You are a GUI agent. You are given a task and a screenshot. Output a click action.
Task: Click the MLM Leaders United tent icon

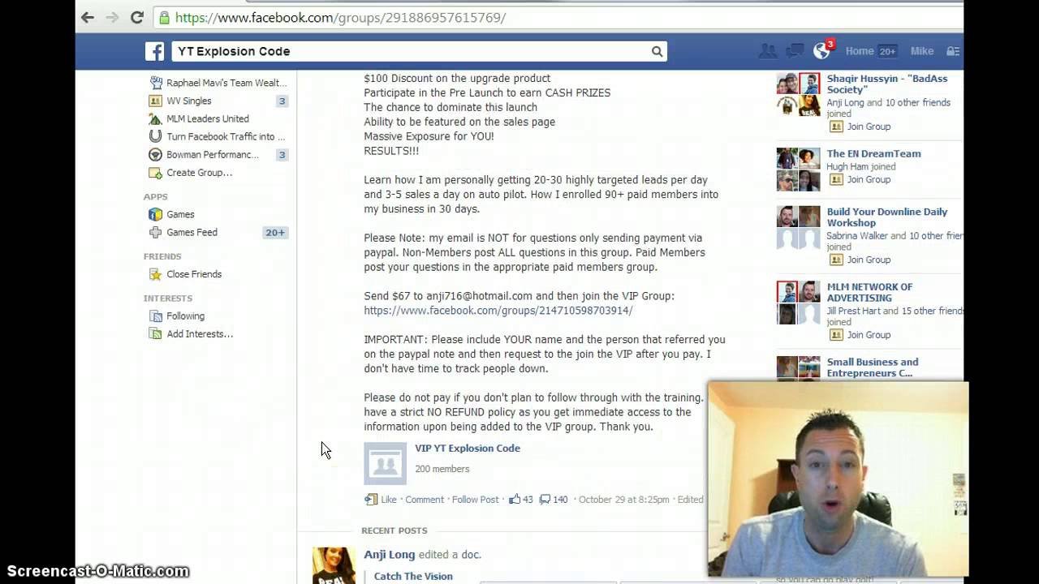(155, 118)
